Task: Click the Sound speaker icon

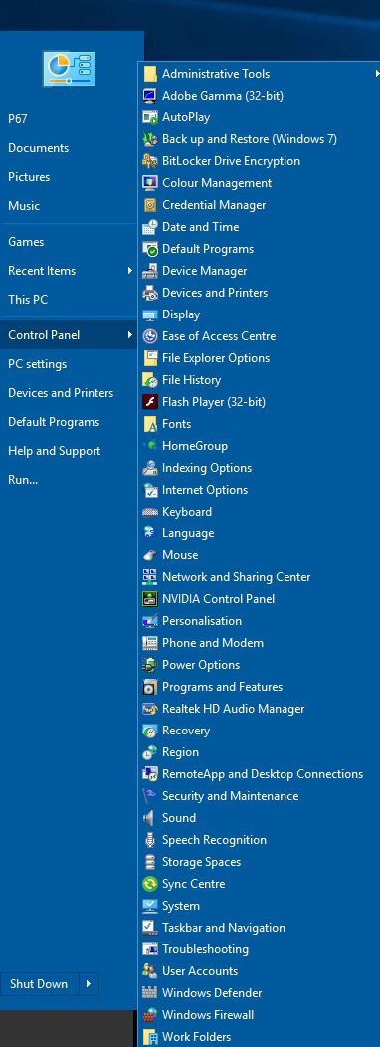Action: 150,818
